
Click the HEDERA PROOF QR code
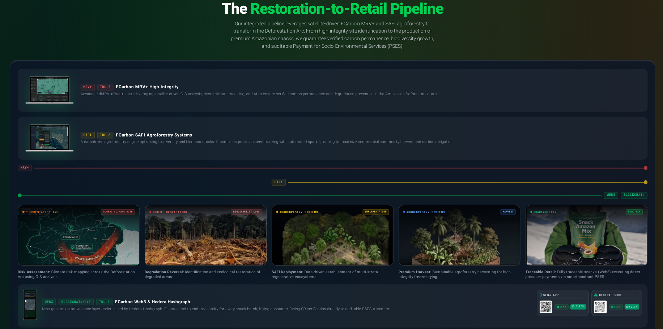[x=600, y=307]
